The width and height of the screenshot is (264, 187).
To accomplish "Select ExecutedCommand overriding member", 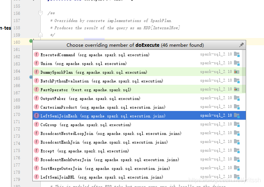I will pos(139,54).
